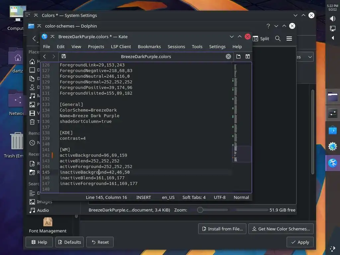Viewport: 340px width, 255px height.
Task: Click Get New Color Schemes button
Action: [x=281, y=229]
